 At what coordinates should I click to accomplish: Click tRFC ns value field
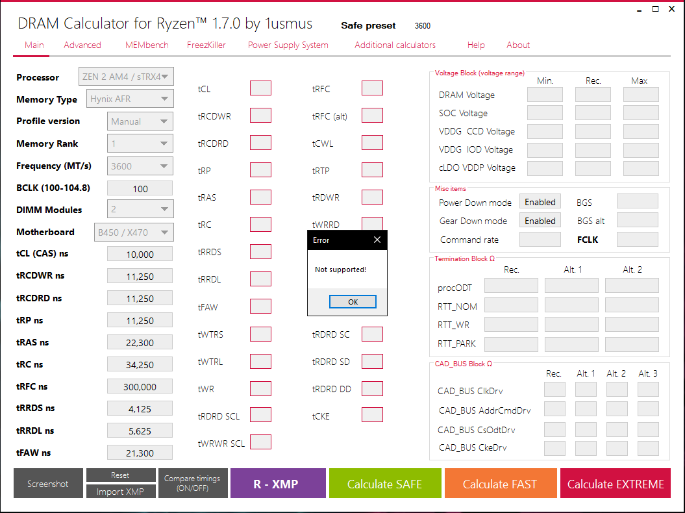tap(140, 386)
